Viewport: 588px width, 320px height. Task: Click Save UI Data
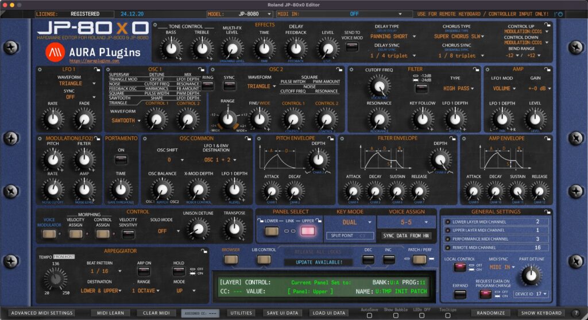pos(283,313)
